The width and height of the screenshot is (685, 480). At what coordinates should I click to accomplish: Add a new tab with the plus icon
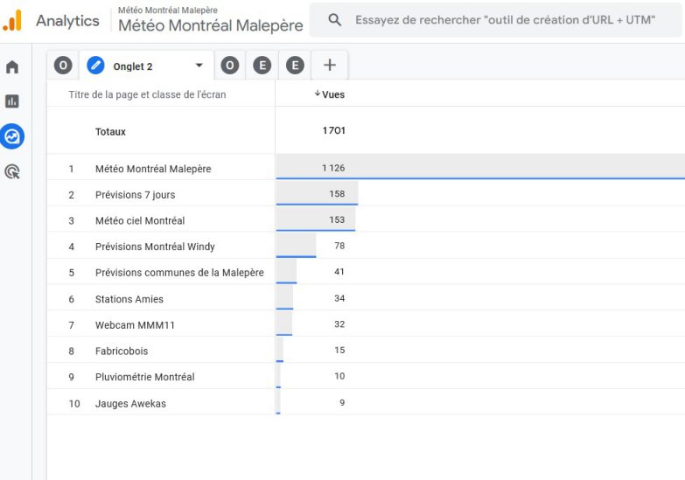(330, 65)
